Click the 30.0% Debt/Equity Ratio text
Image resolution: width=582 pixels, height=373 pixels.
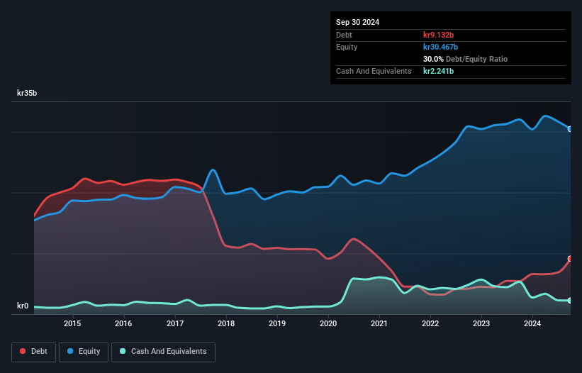tap(465, 59)
